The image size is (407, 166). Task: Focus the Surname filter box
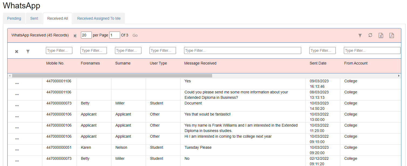[x=128, y=50]
